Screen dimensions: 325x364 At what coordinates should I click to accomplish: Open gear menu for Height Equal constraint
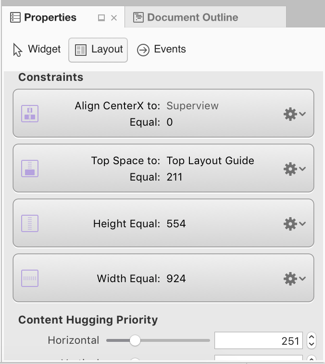point(294,224)
